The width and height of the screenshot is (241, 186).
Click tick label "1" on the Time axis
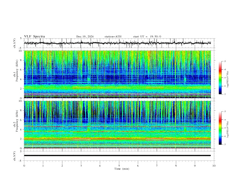[43, 166]
